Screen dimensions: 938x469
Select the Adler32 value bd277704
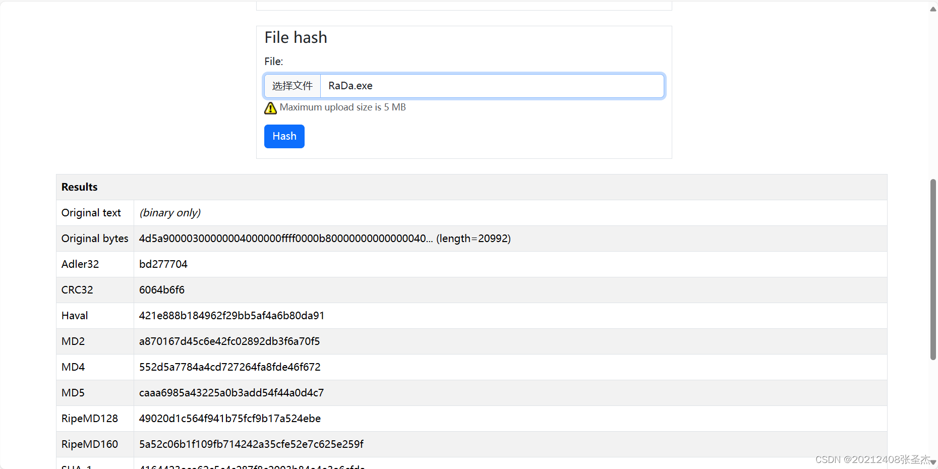pyautogui.click(x=163, y=264)
